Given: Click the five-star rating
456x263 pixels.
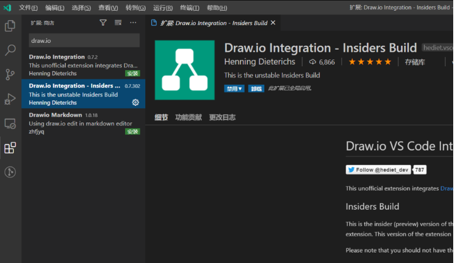Looking at the screenshot, I should click(369, 62).
